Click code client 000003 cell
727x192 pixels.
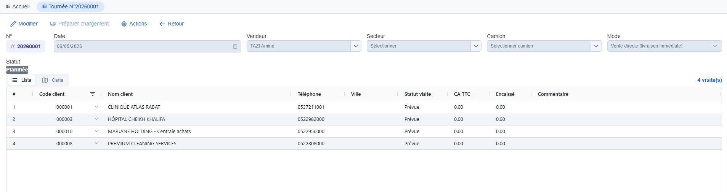pyautogui.click(x=64, y=119)
